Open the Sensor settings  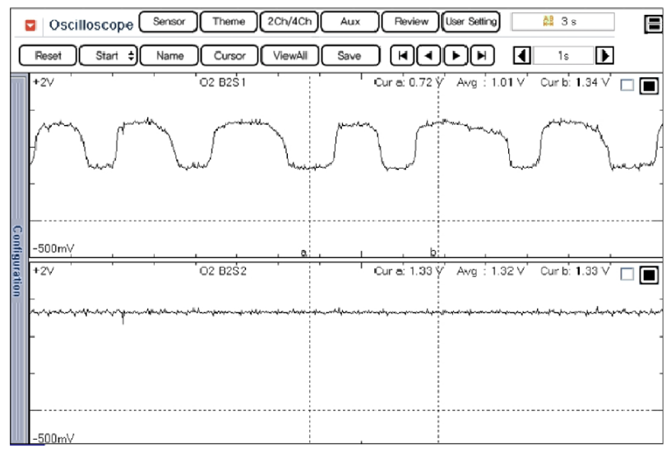pyautogui.click(x=169, y=22)
